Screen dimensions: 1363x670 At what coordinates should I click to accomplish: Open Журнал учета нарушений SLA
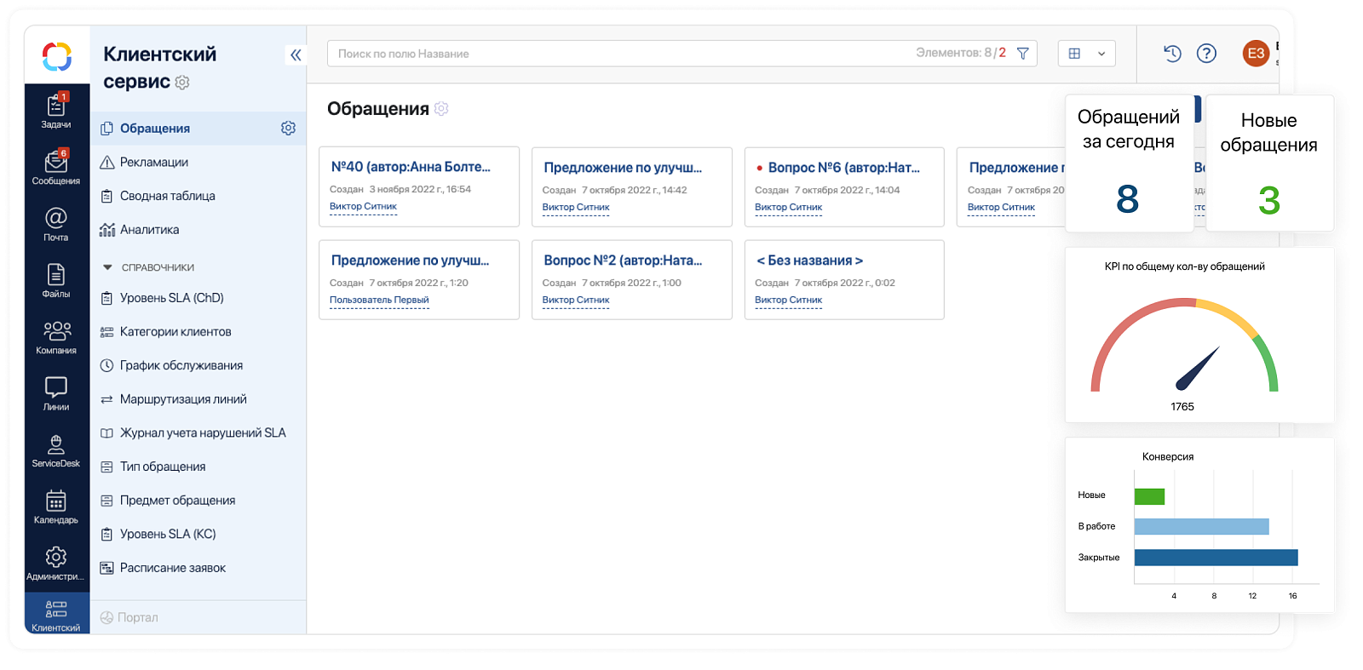click(198, 433)
